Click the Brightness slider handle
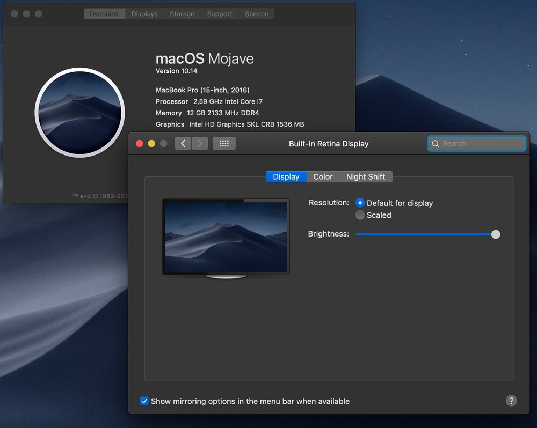 [496, 234]
